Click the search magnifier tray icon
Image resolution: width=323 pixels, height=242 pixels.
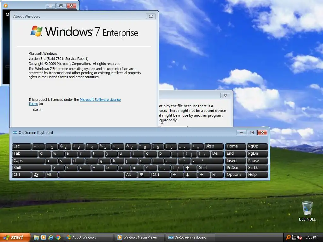[x=288, y=237]
